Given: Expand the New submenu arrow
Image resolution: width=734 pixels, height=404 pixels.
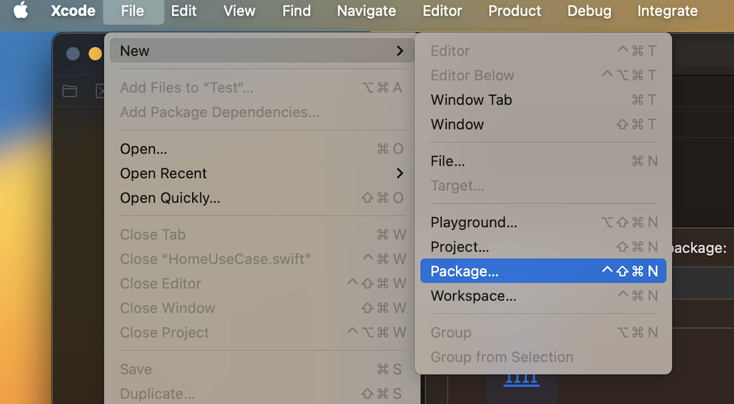Looking at the screenshot, I should 399,50.
